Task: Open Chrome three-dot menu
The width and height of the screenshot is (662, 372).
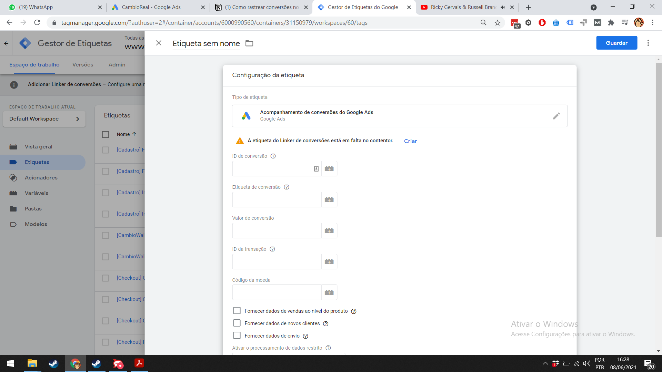Action: 652,23
